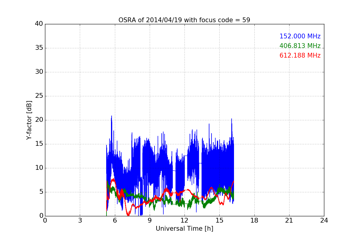Click the blue curve's tallest peak near 21 dB
360x240 pixels.
[x=112, y=116]
